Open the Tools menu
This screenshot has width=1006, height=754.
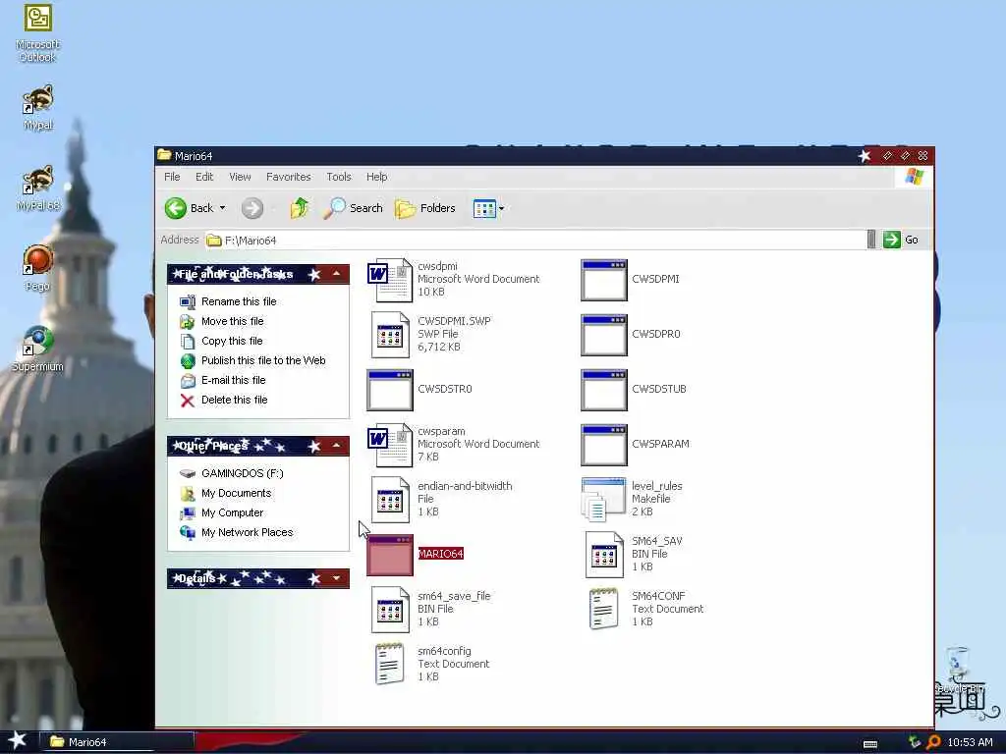(339, 177)
